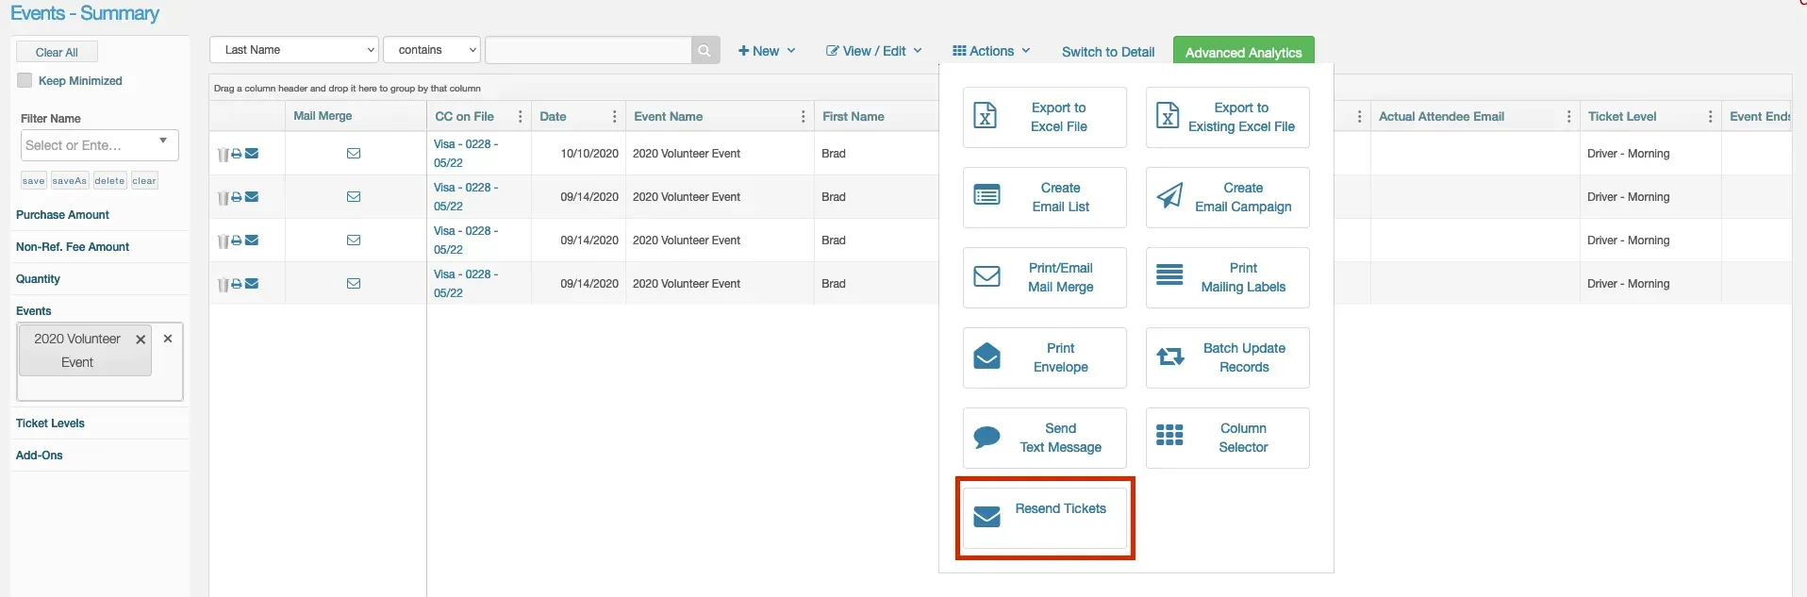Sort by Ticket Level column header
Viewport: 1807px width, 597px height.
1622,117
